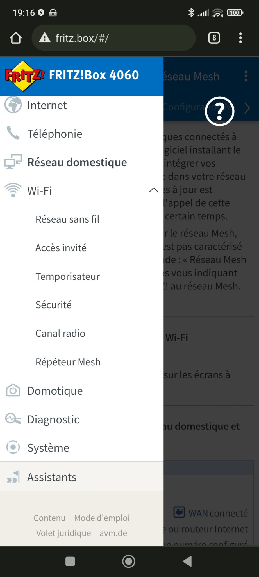Open the browser three-dot overflow menu
The width and height of the screenshot is (259, 577).
coord(240,38)
